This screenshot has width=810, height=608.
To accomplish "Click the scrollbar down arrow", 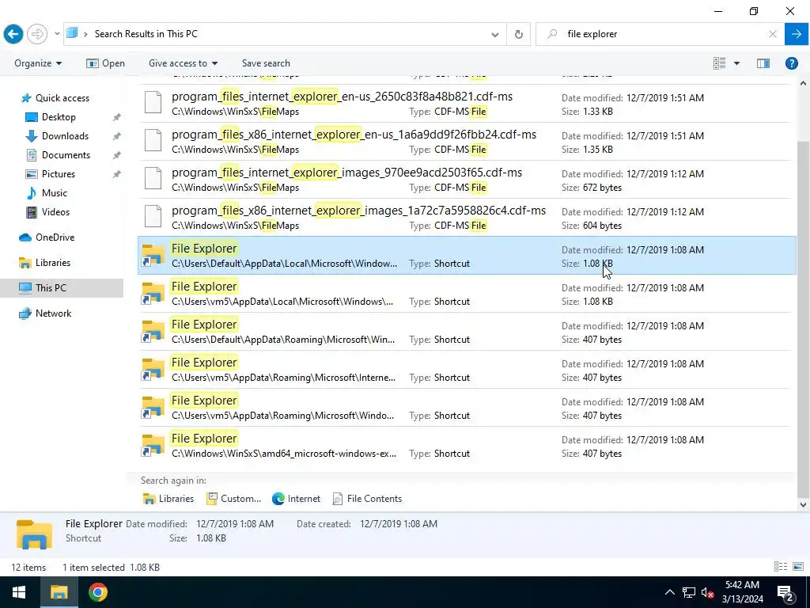I will coord(803,504).
